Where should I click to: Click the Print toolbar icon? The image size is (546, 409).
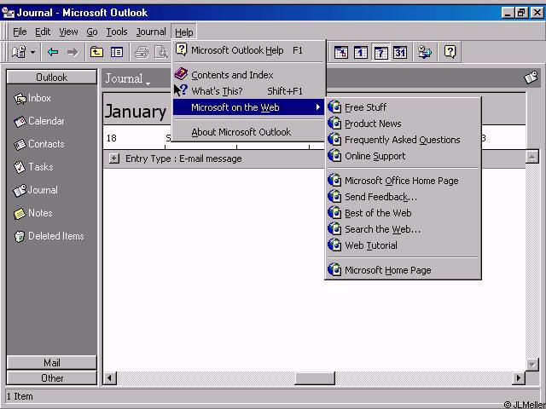coord(142,53)
